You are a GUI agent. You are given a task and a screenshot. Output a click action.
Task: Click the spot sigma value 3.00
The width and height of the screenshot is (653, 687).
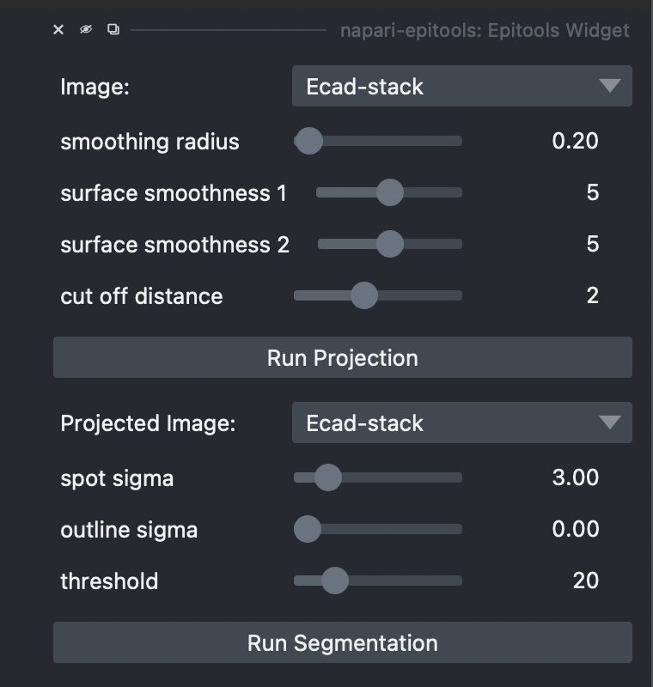click(576, 477)
